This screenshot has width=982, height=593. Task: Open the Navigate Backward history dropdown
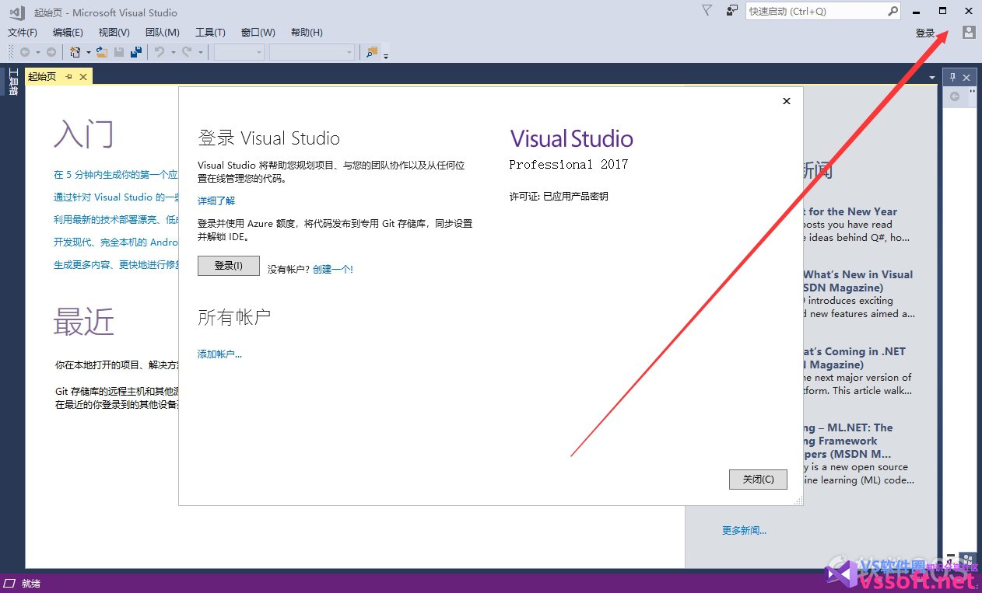(38, 53)
